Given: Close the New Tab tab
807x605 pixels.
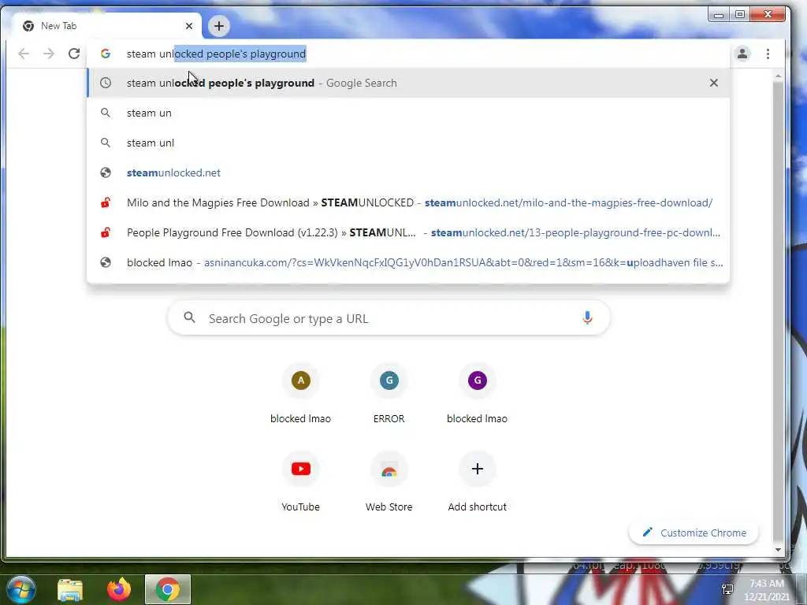Looking at the screenshot, I should 189,26.
